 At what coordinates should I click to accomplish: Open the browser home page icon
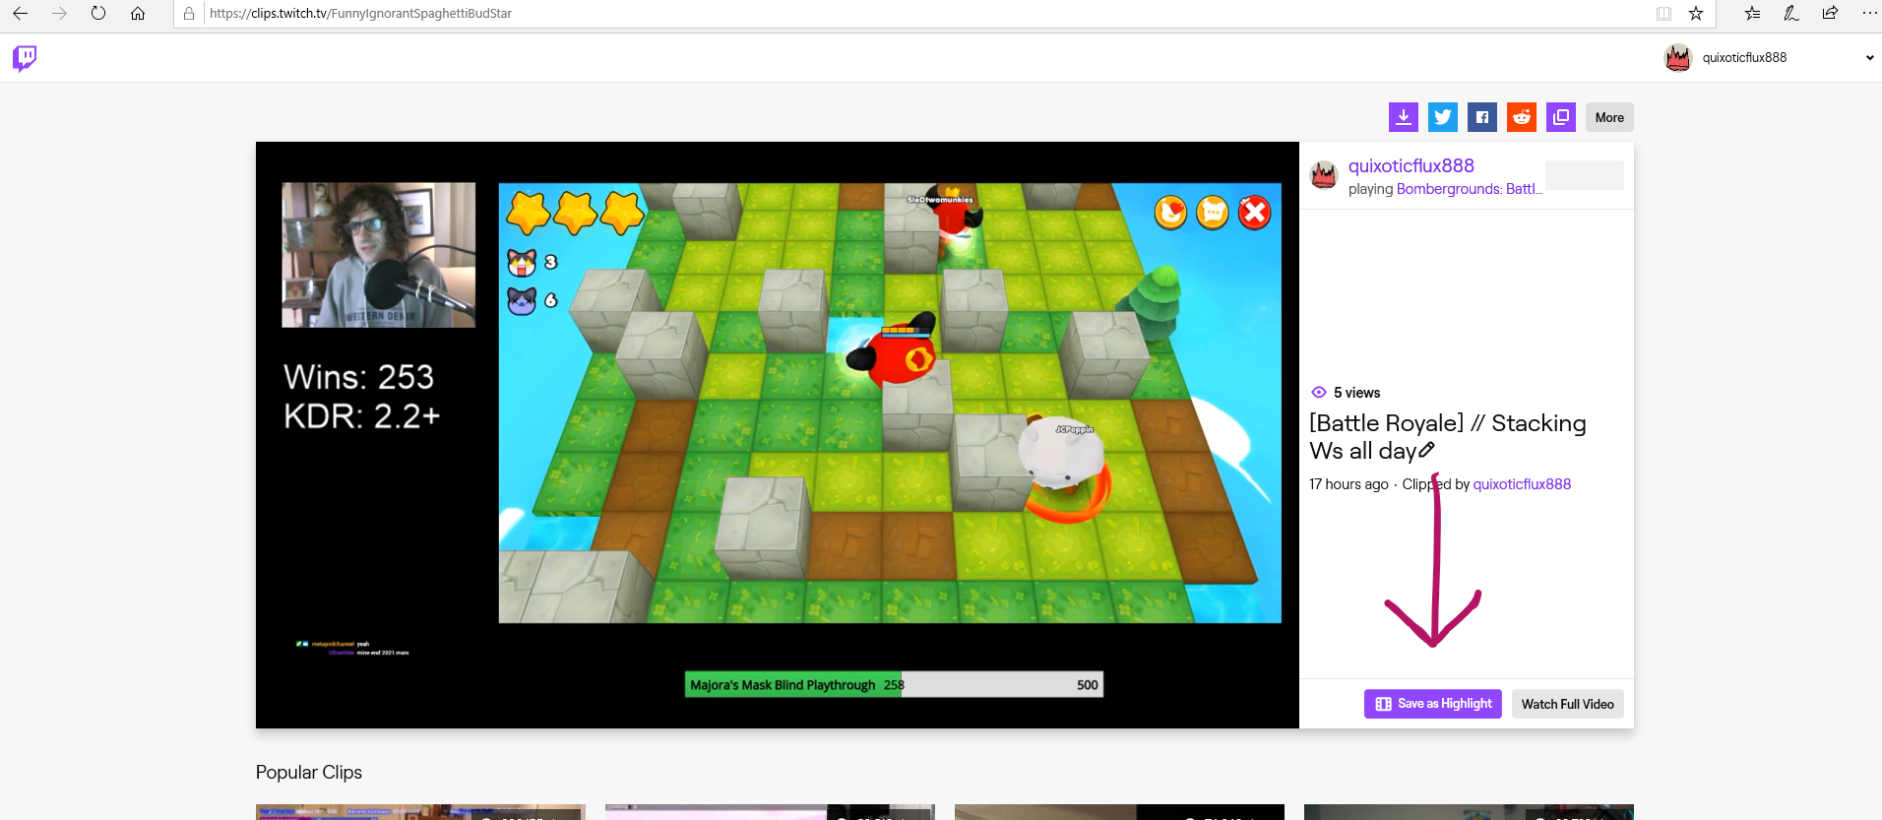pos(138,14)
